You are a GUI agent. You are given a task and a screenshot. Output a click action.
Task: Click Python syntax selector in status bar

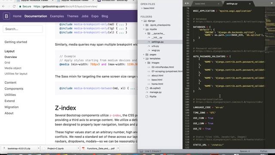pyautogui.click(x=263, y=151)
